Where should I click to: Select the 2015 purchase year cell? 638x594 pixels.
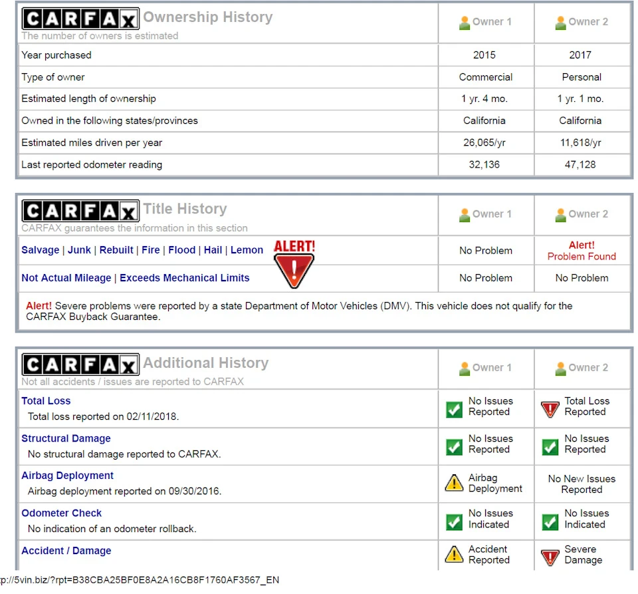[x=484, y=55]
